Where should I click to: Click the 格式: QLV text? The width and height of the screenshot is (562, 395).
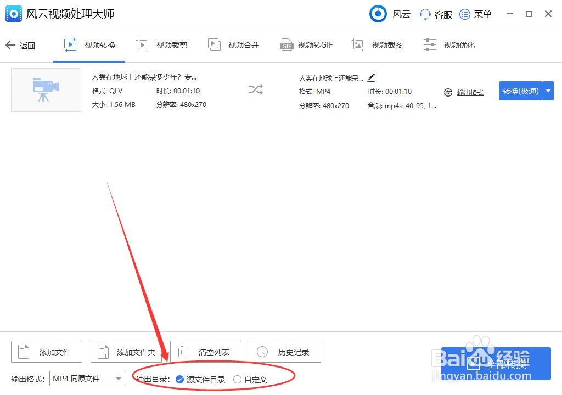[107, 91]
